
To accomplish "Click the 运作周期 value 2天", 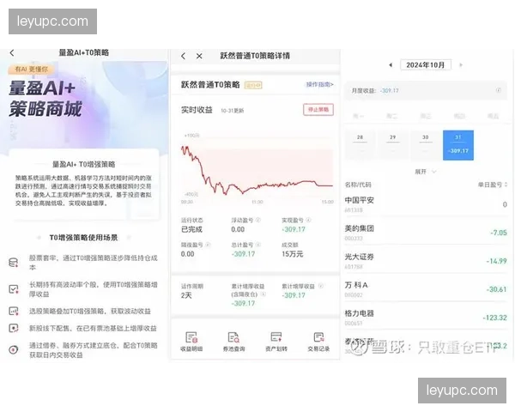I will pyautogui.click(x=186, y=295).
